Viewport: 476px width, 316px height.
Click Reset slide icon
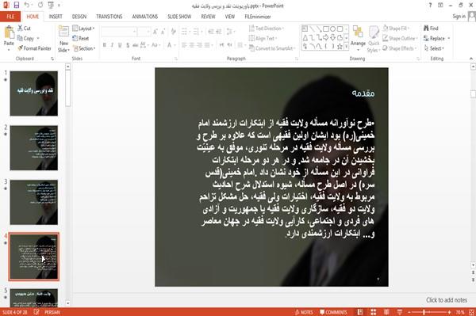click(x=75, y=38)
